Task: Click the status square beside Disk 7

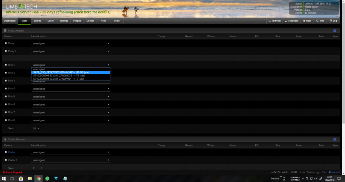Action: pyautogui.click(x=6, y=112)
